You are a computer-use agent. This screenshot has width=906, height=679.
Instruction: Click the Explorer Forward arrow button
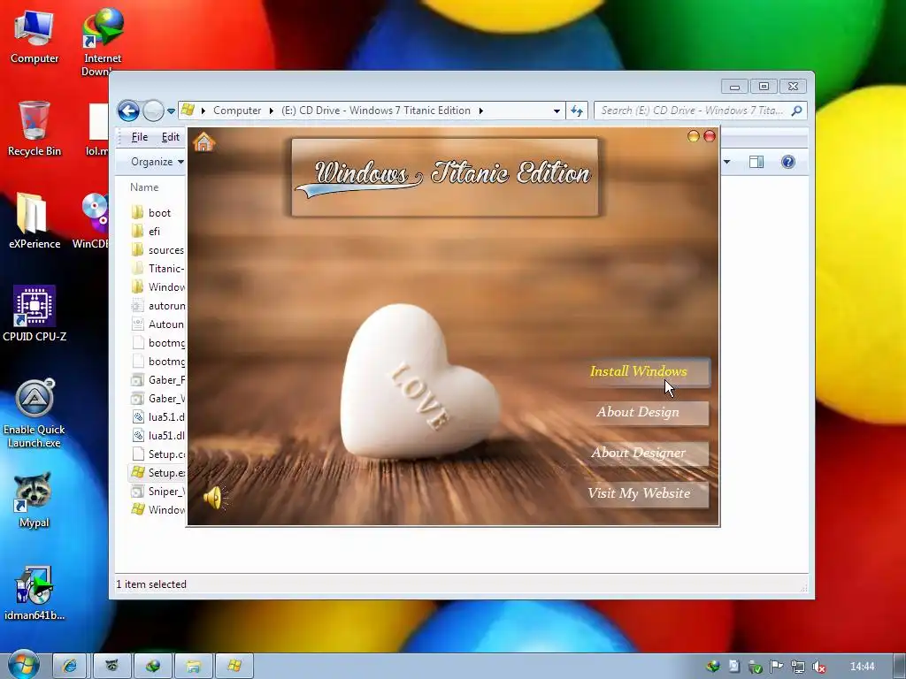[x=153, y=111]
